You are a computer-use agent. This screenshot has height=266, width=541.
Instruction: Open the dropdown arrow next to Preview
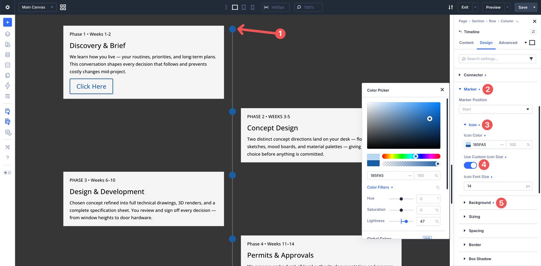[508, 7]
